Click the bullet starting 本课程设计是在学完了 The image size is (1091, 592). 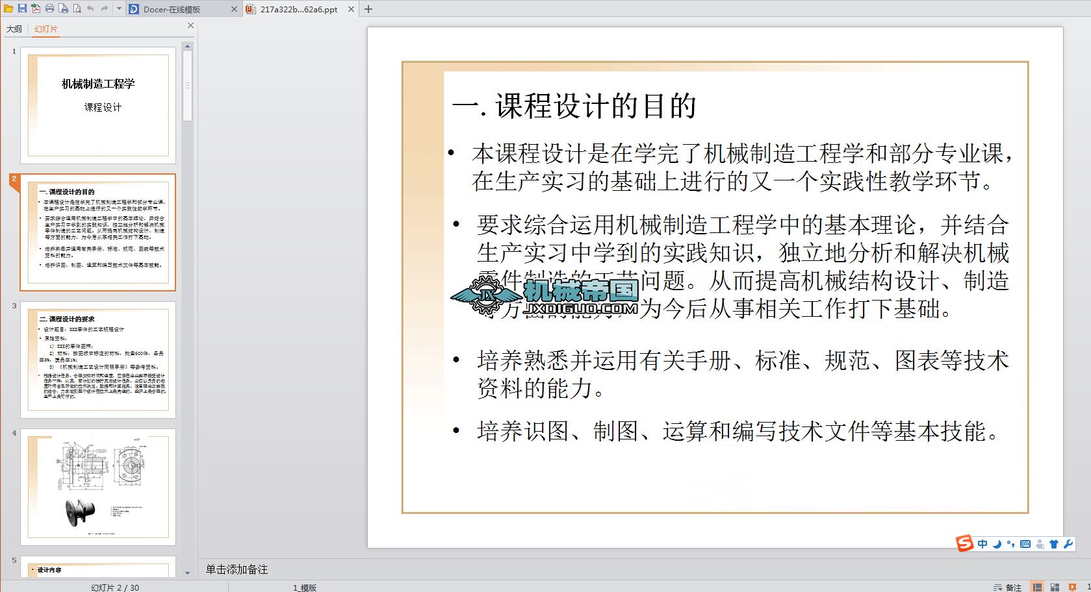tap(742, 167)
